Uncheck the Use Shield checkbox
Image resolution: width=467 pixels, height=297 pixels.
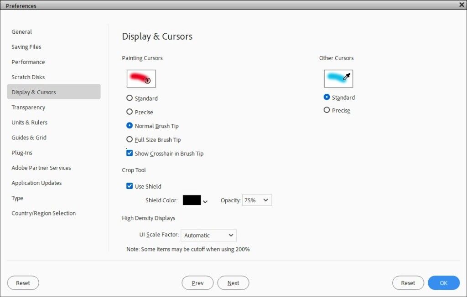point(130,186)
